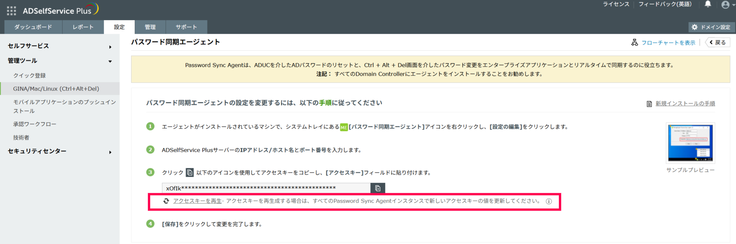Switch to the レポート tab
The width and height of the screenshot is (736, 244).
pos(83,27)
